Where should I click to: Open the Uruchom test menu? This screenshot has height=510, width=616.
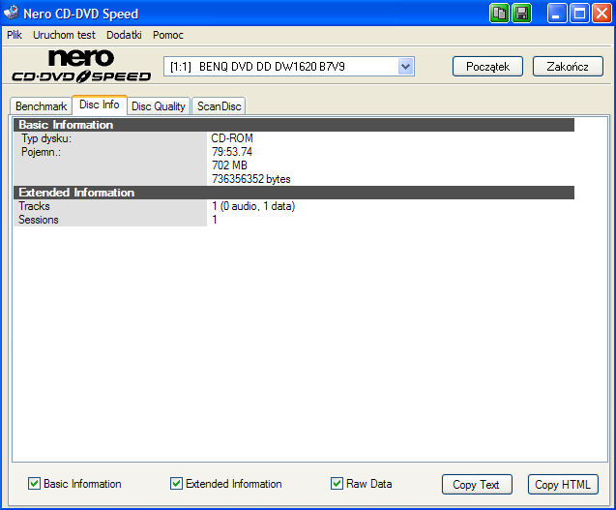pos(64,35)
